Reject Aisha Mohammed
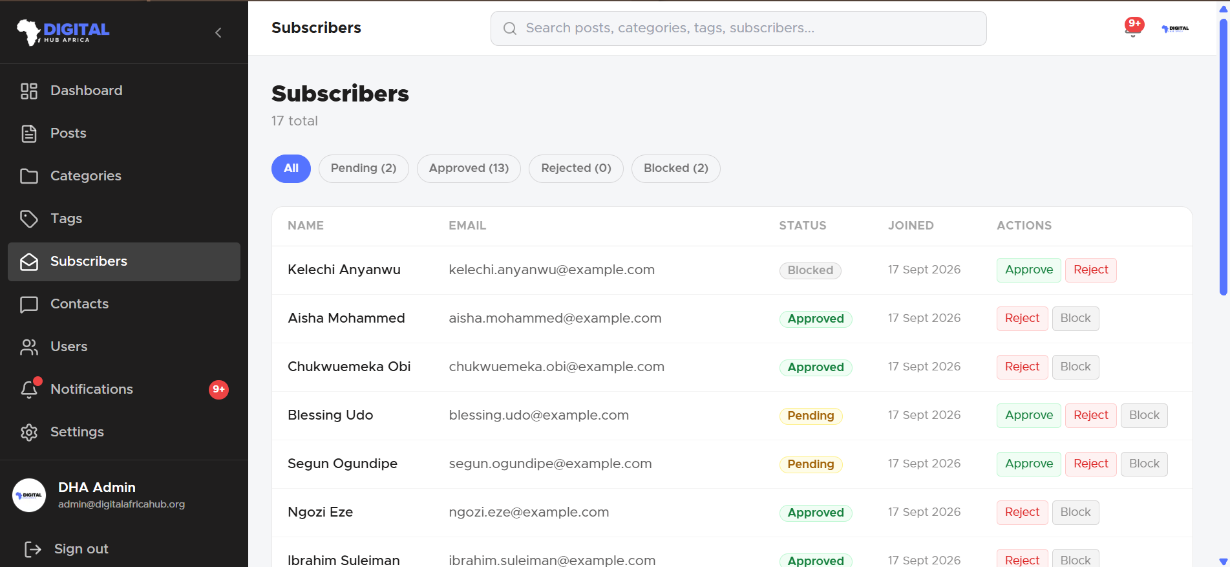Viewport: 1230px width, 567px height. point(1022,318)
